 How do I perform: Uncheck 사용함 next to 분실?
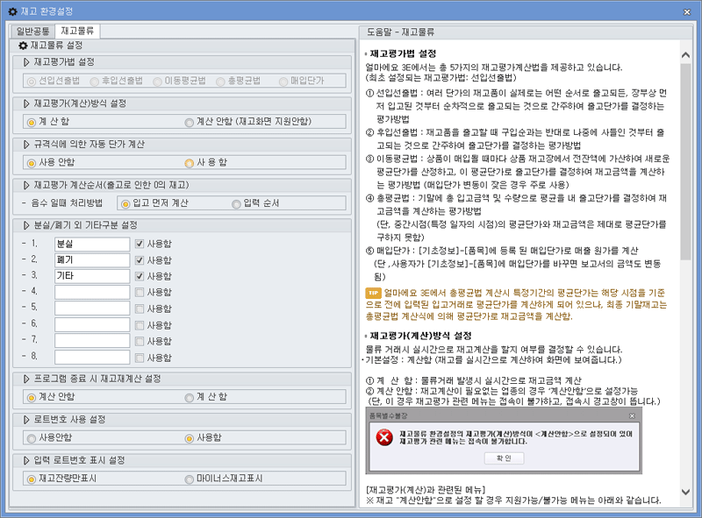(x=139, y=244)
